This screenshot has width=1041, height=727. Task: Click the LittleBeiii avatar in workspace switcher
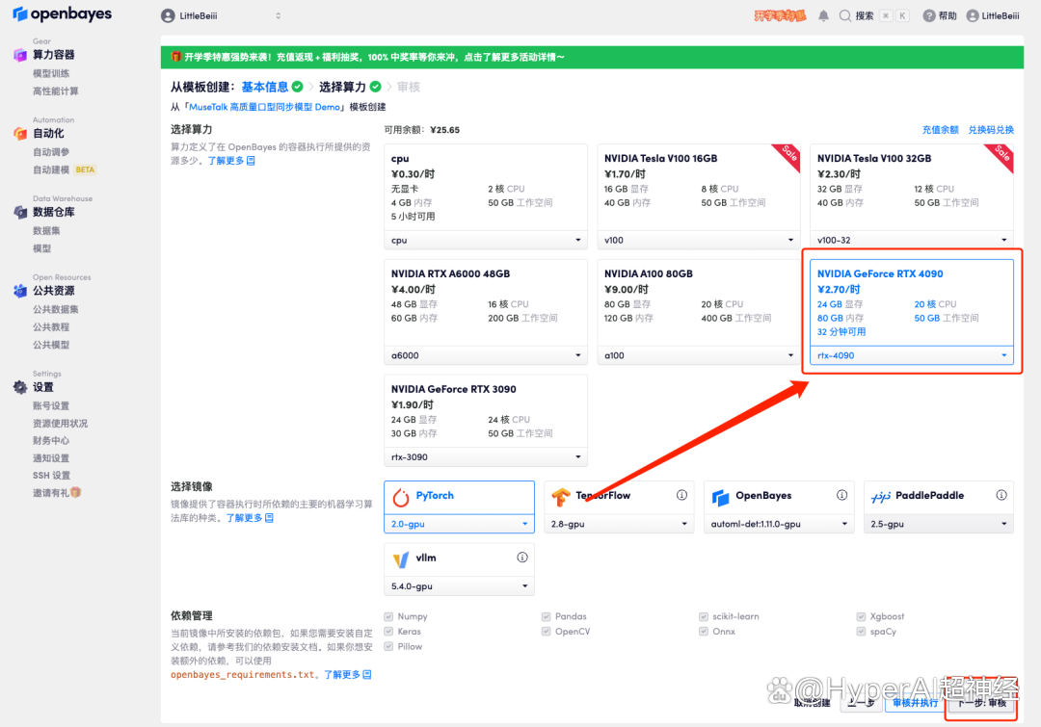pyautogui.click(x=168, y=16)
